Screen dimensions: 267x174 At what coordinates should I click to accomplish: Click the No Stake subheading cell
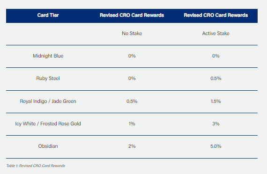point(132,33)
